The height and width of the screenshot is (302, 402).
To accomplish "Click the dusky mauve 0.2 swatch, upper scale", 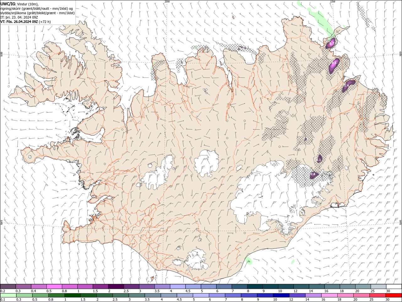I will pos(8,287).
